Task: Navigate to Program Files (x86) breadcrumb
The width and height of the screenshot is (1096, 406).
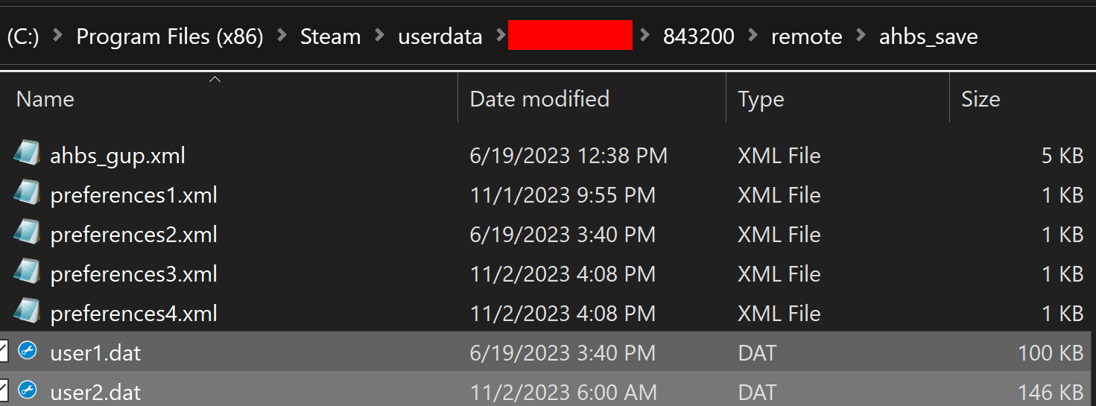Action: pyautogui.click(x=170, y=37)
